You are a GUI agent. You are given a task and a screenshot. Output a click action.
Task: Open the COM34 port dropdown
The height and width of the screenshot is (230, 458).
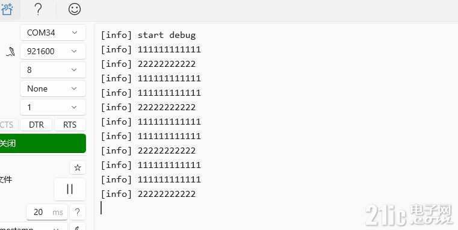pyautogui.click(x=53, y=33)
